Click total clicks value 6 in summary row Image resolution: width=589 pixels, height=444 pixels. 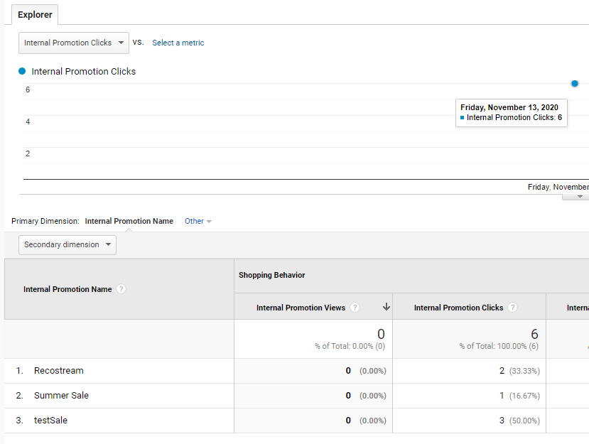click(534, 334)
